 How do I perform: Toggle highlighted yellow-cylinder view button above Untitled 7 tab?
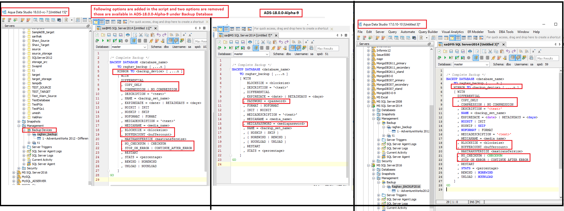[x=220, y=29]
